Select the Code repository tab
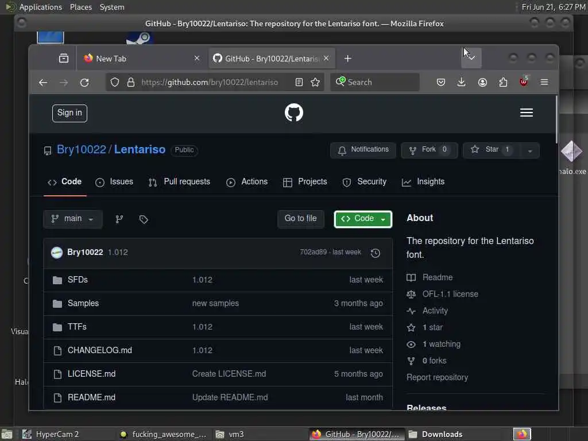588x441 pixels. 64,182
